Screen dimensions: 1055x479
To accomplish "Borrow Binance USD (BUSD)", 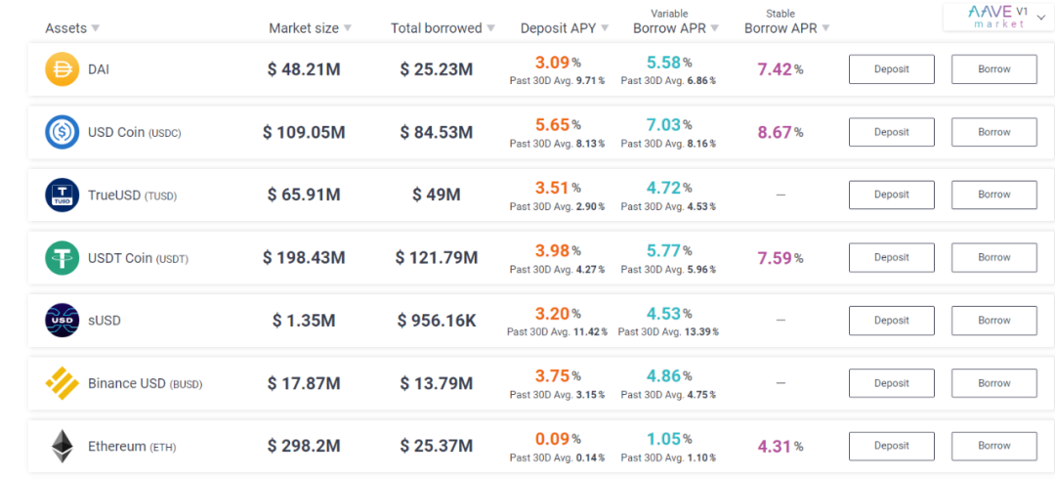I will pos(993,383).
